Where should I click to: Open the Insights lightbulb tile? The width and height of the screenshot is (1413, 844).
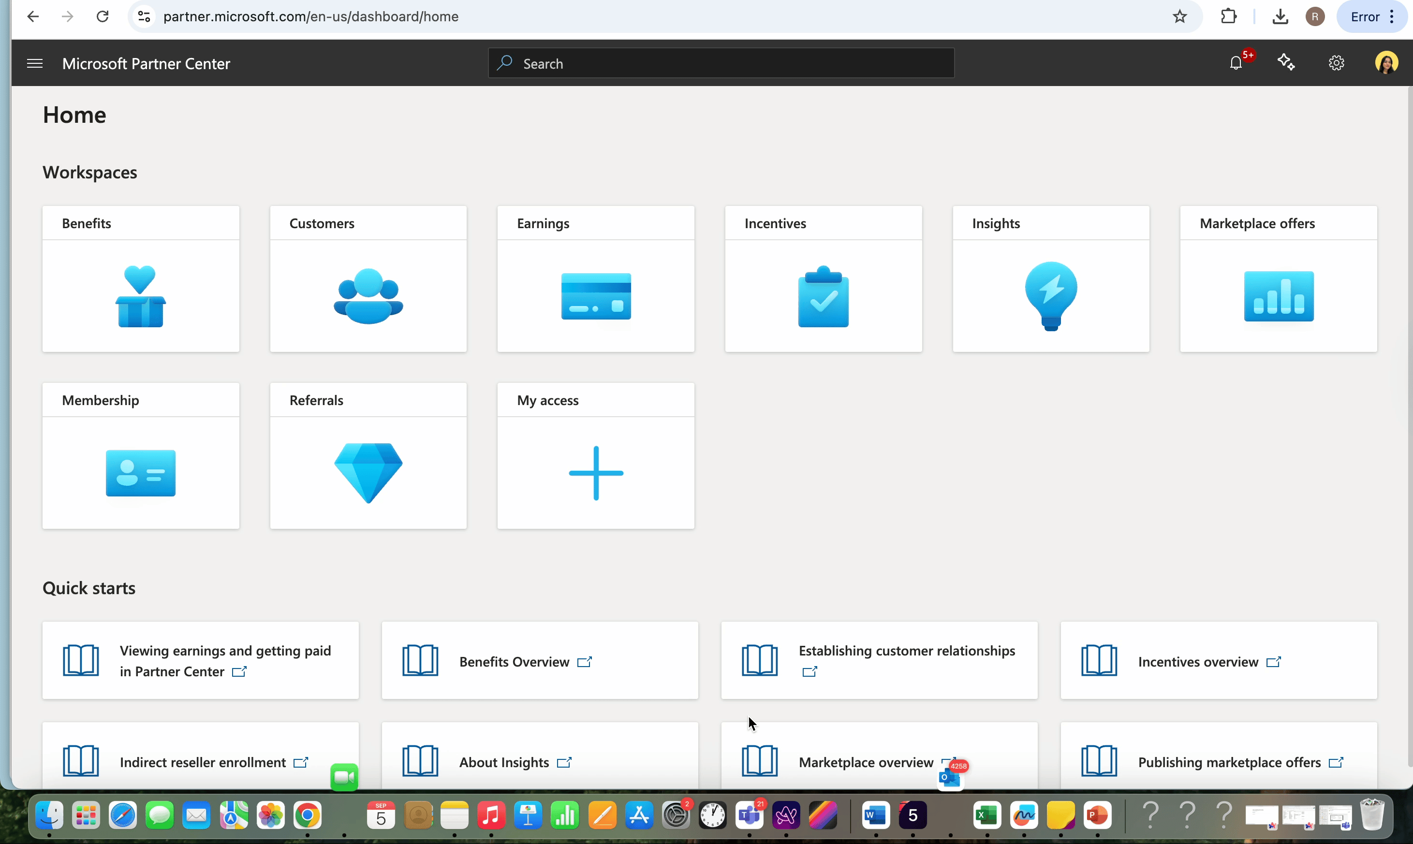[1051, 279]
